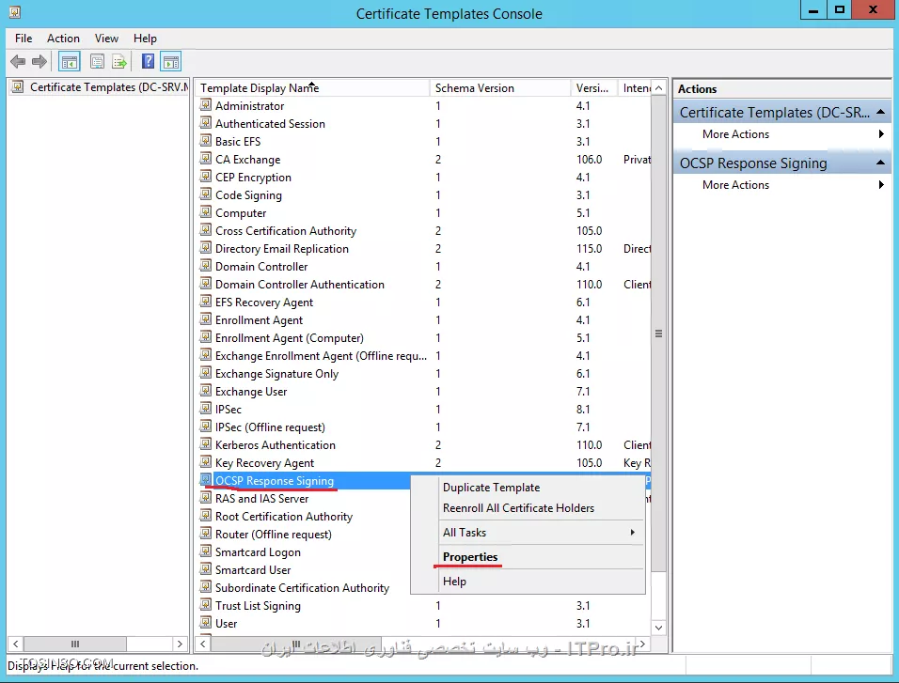Click the Exchange User template certificate icon
Image resolution: width=899 pixels, height=683 pixels.
tap(205, 391)
